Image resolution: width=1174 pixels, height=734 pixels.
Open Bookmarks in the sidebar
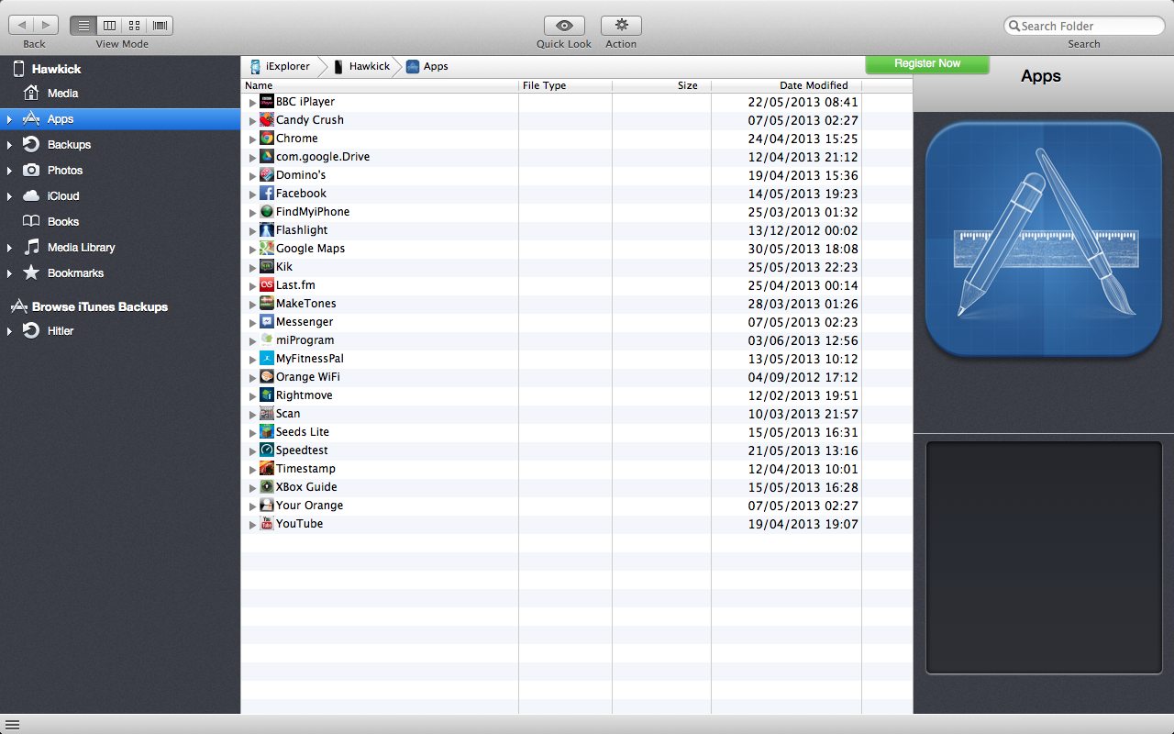(75, 273)
